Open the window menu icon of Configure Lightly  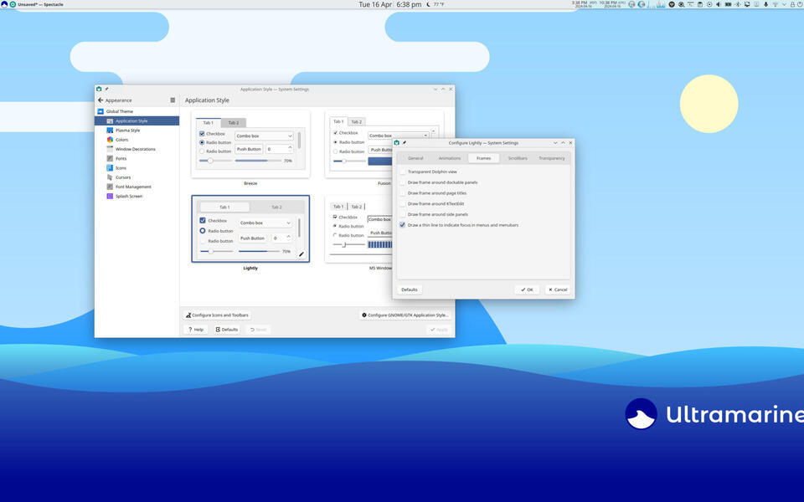(x=396, y=143)
